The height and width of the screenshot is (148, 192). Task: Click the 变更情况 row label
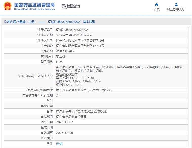click(x=47, y=138)
